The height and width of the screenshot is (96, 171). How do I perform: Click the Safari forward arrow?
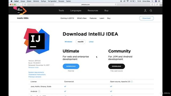[x=21, y=5]
